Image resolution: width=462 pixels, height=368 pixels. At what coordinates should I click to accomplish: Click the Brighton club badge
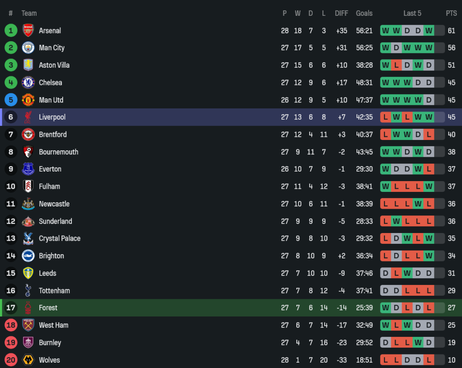point(28,256)
